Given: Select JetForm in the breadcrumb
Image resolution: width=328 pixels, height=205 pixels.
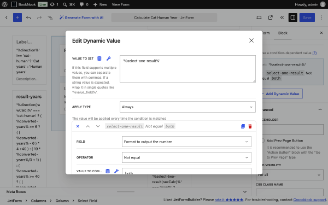Looking at the screenshot, I should [14, 201].
